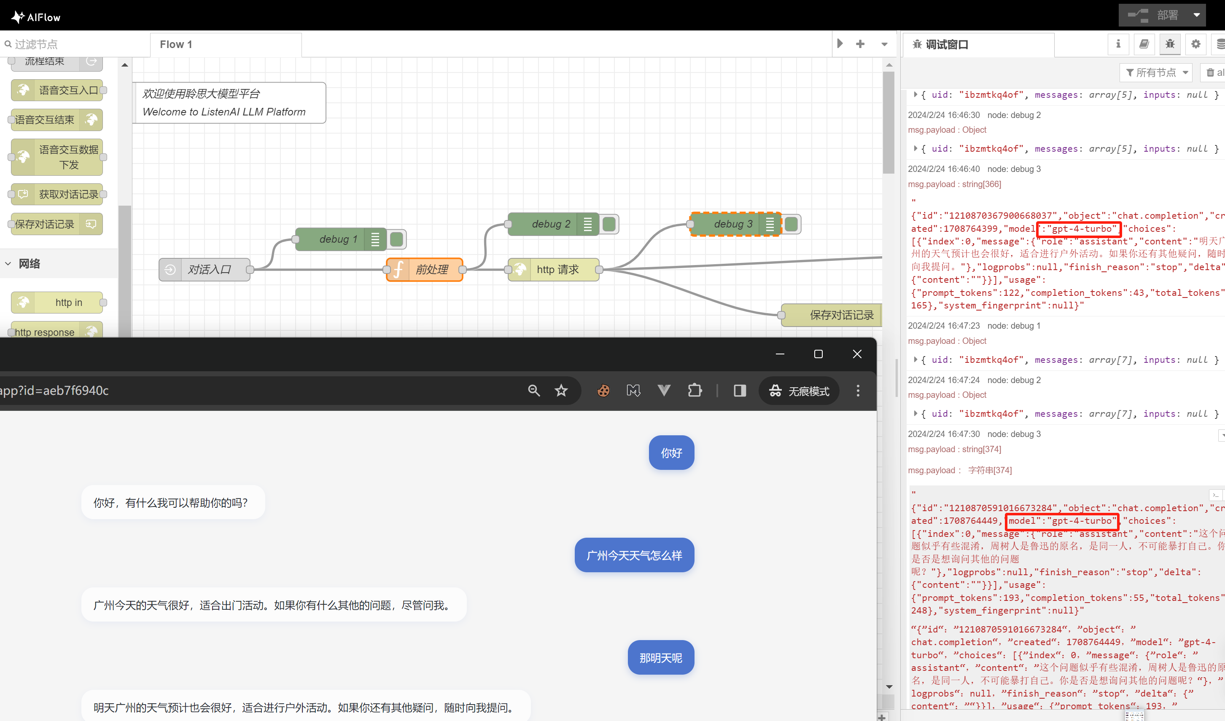The image size is (1225, 721).
Task: Click the 对话入口 node icon
Action: point(170,270)
